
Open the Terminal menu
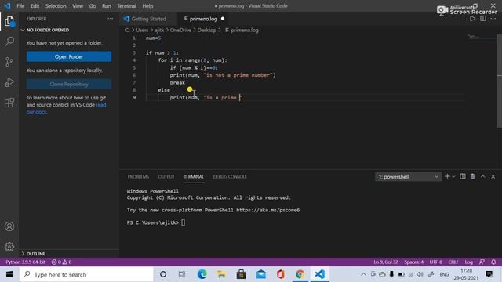(126, 5)
